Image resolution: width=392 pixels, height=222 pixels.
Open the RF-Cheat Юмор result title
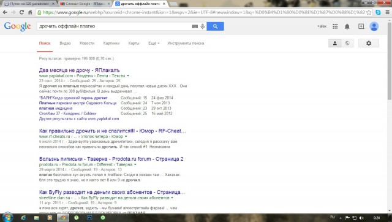[x=113, y=131]
